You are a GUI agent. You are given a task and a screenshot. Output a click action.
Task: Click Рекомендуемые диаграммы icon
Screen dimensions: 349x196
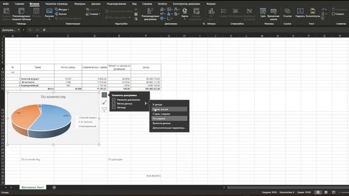[151, 14]
